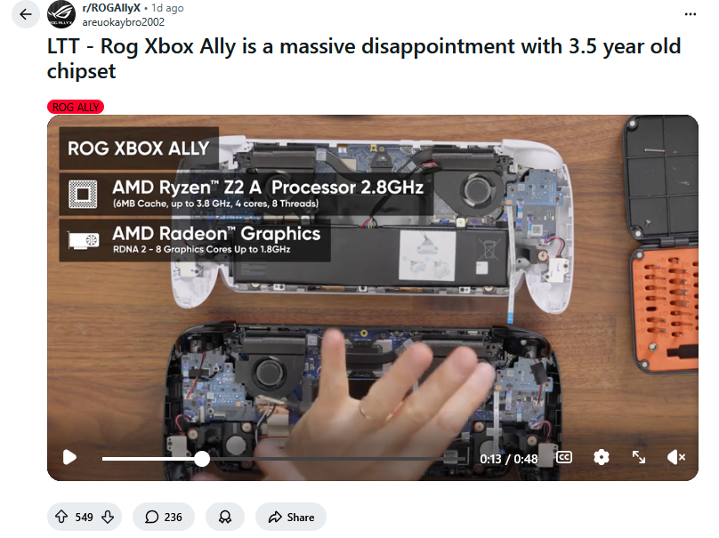Open video settings gear
Screen dimensions: 719x538
602,457
